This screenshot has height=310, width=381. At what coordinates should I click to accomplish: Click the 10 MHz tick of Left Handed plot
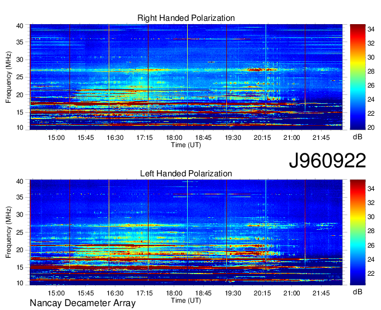point(20,283)
